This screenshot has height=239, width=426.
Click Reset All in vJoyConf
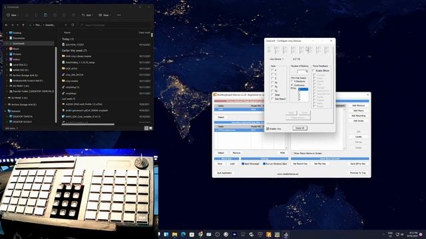pyautogui.click(x=300, y=128)
